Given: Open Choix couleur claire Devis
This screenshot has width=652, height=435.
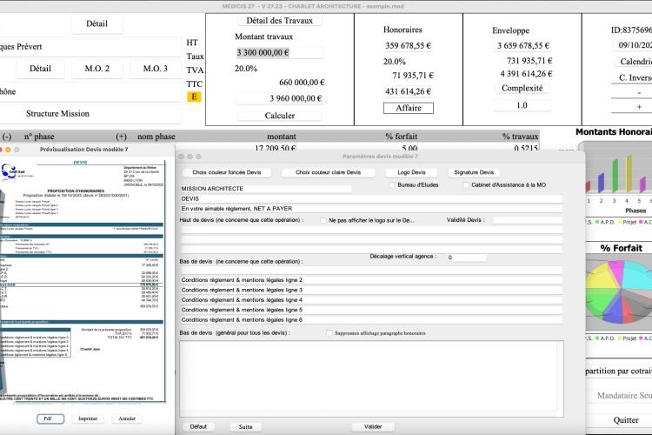Looking at the screenshot, I should [328, 172].
